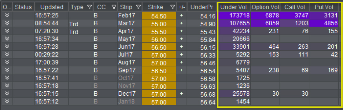Click the Put Vol value 169
Screen dimensions: 343x110
324,70
